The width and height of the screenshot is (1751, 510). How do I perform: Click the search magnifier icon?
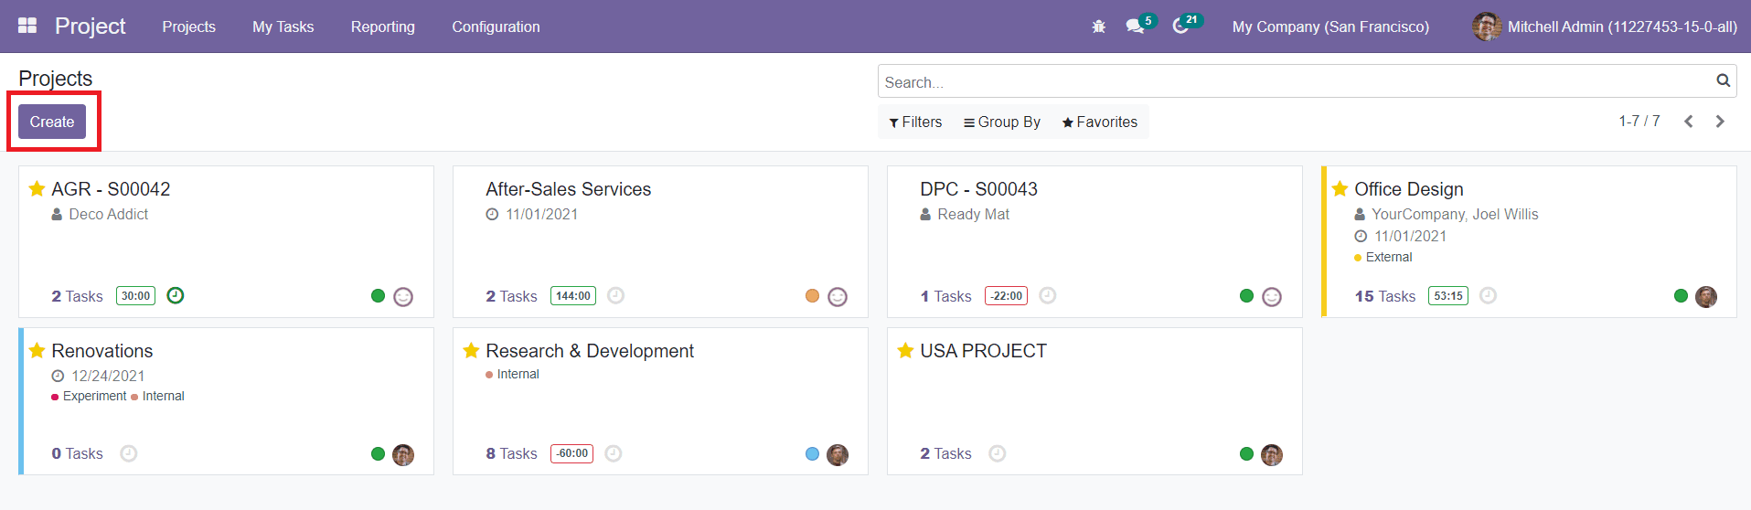pyautogui.click(x=1723, y=81)
